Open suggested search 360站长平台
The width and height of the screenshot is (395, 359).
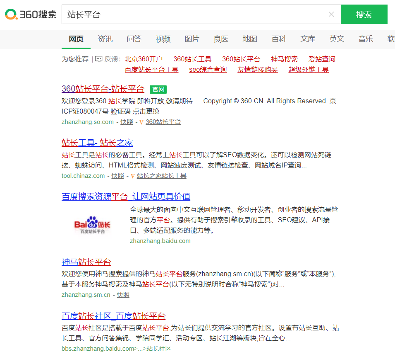tap(241, 59)
